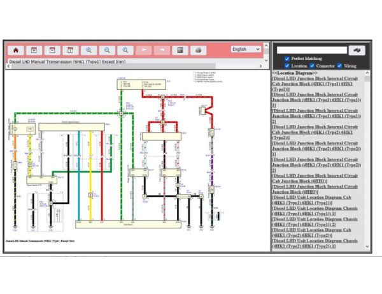Click the collapse panel toolbar button
This screenshot has width=382, height=294.
click(x=52, y=50)
